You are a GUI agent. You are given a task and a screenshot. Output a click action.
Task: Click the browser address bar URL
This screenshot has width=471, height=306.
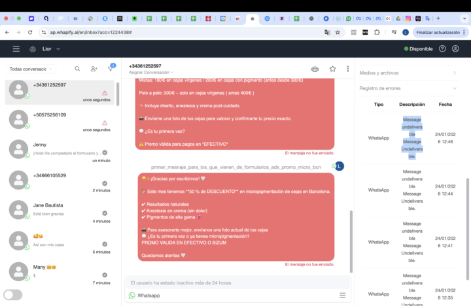(x=91, y=33)
